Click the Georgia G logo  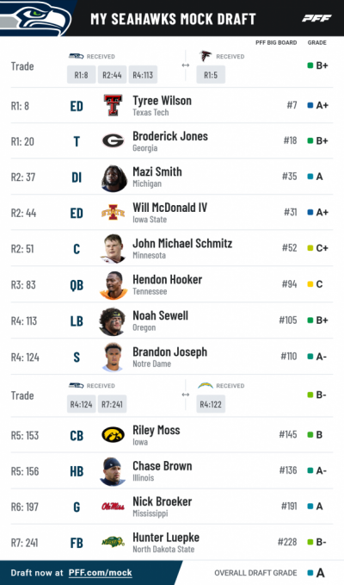click(114, 140)
